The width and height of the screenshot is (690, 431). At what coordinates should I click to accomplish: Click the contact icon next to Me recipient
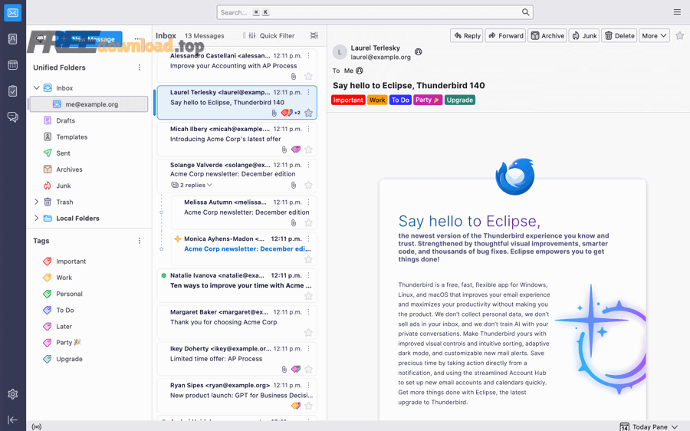coord(360,71)
